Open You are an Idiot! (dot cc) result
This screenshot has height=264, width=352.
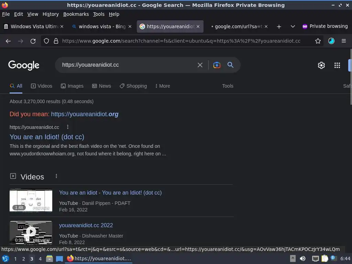[x=47, y=137]
